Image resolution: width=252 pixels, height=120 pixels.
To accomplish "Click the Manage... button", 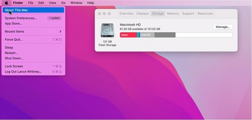I will [x=223, y=27].
